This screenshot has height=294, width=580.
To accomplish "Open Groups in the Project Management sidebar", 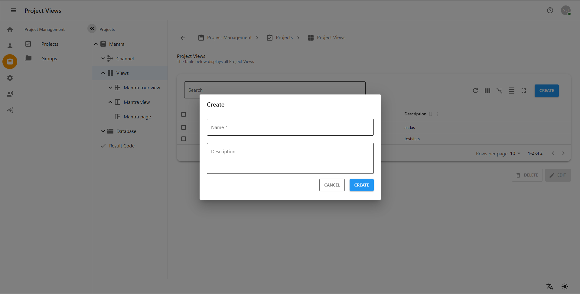I will (x=49, y=58).
